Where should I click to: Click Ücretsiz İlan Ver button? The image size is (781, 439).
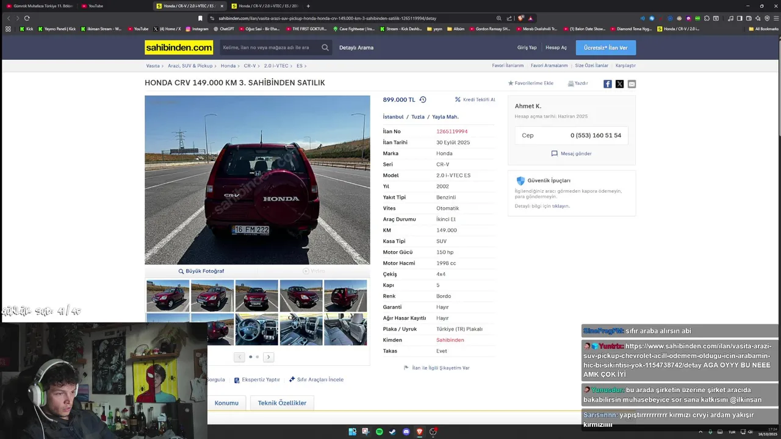[x=606, y=48]
